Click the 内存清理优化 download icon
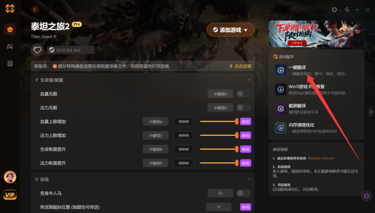The height and width of the screenshot is (213, 375). [281, 128]
